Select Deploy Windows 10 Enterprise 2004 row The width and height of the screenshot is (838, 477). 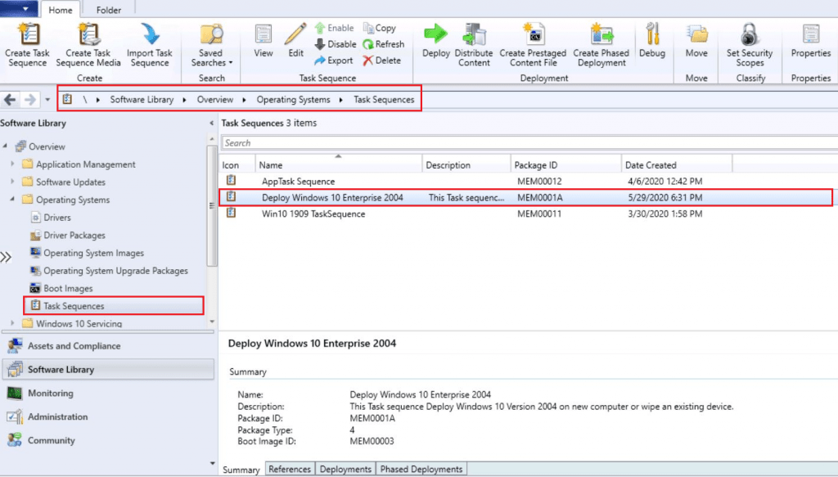pyautogui.click(x=526, y=197)
